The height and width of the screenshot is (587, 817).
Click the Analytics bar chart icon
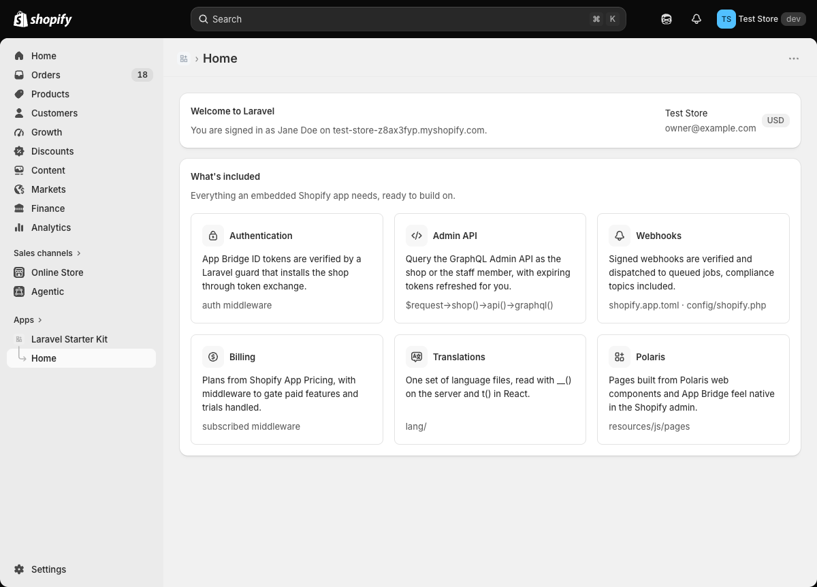click(x=19, y=227)
